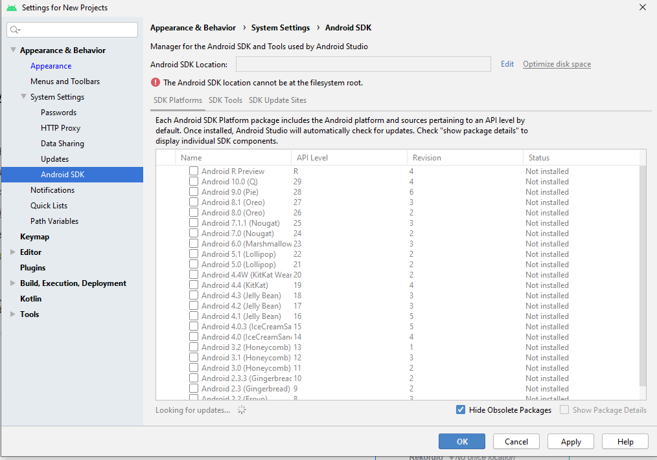Click the OK button

462,441
